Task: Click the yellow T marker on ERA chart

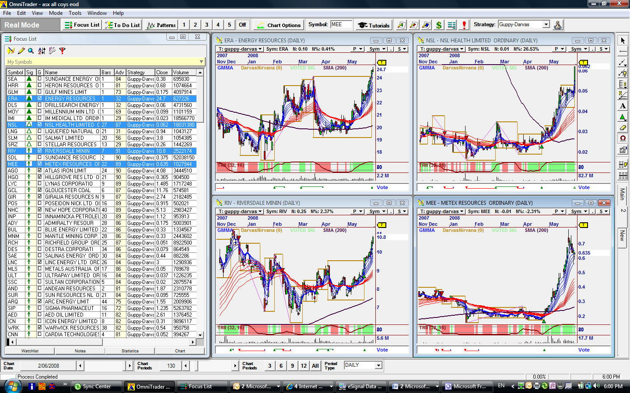Action: click(x=382, y=62)
